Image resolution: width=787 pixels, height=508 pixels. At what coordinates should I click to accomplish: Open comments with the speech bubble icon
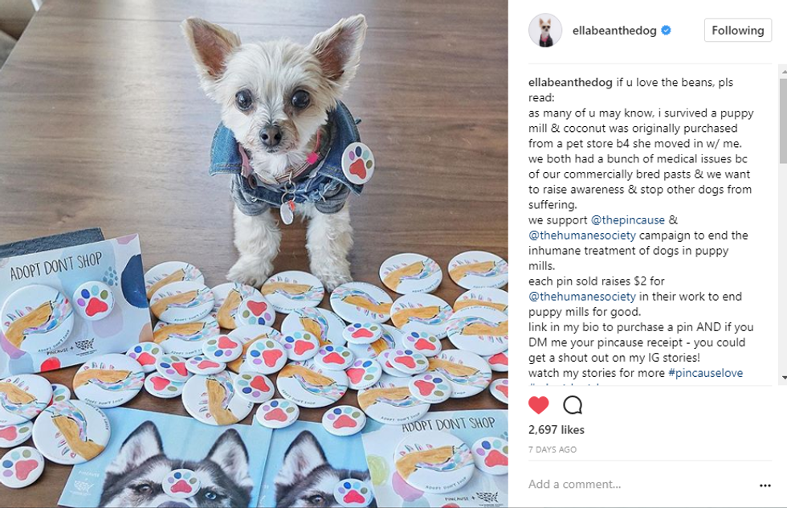point(572,404)
